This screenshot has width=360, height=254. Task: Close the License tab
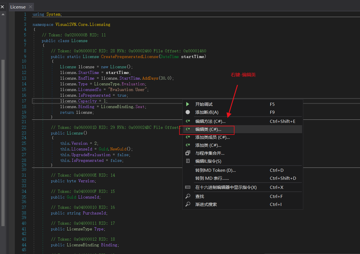pos(31,7)
